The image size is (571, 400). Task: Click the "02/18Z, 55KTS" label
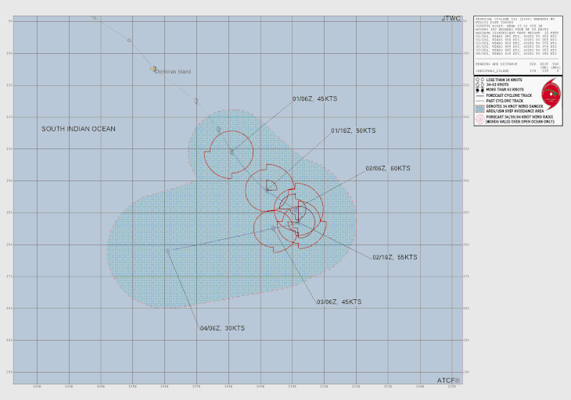click(395, 257)
